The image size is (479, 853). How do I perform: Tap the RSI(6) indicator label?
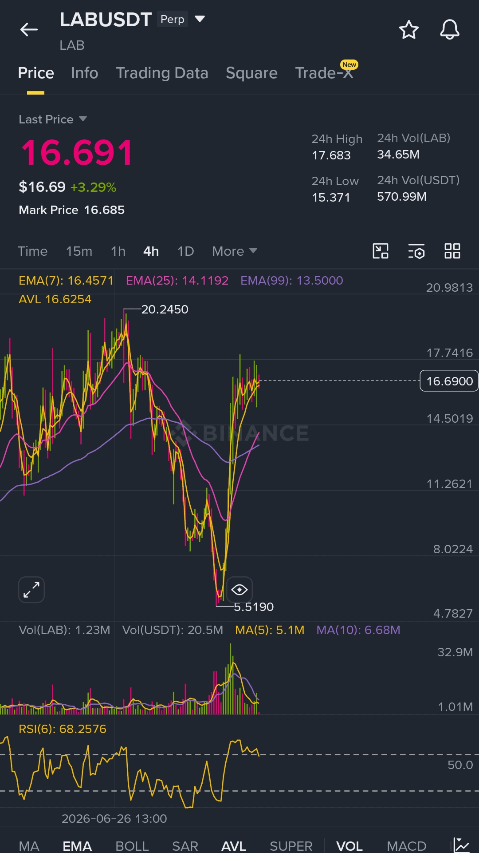coord(63,729)
